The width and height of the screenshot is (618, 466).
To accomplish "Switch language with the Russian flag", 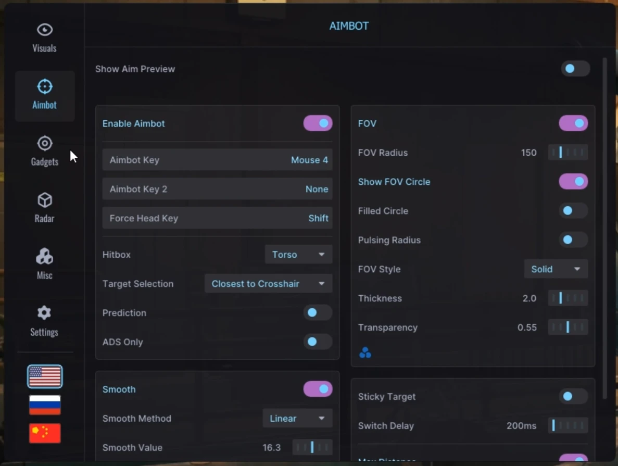I will pyautogui.click(x=45, y=405).
